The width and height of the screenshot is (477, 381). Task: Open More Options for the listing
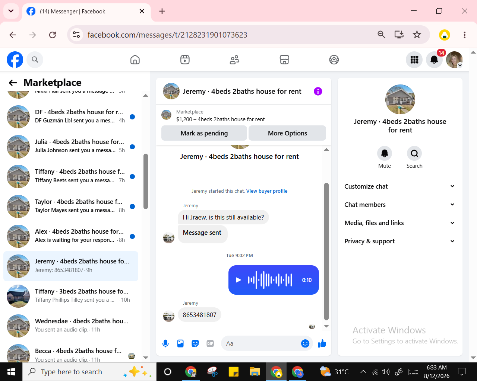(x=287, y=133)
